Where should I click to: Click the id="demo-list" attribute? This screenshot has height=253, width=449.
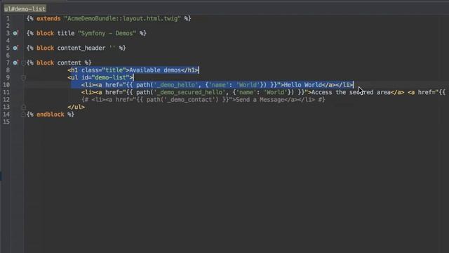point(105,77)
